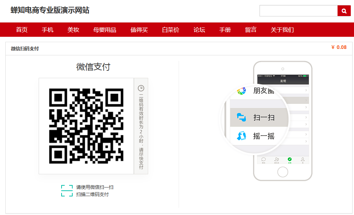Click the green discover tab icon on phone
Screen dimensions: 354x215
click(x=290, y=160)
